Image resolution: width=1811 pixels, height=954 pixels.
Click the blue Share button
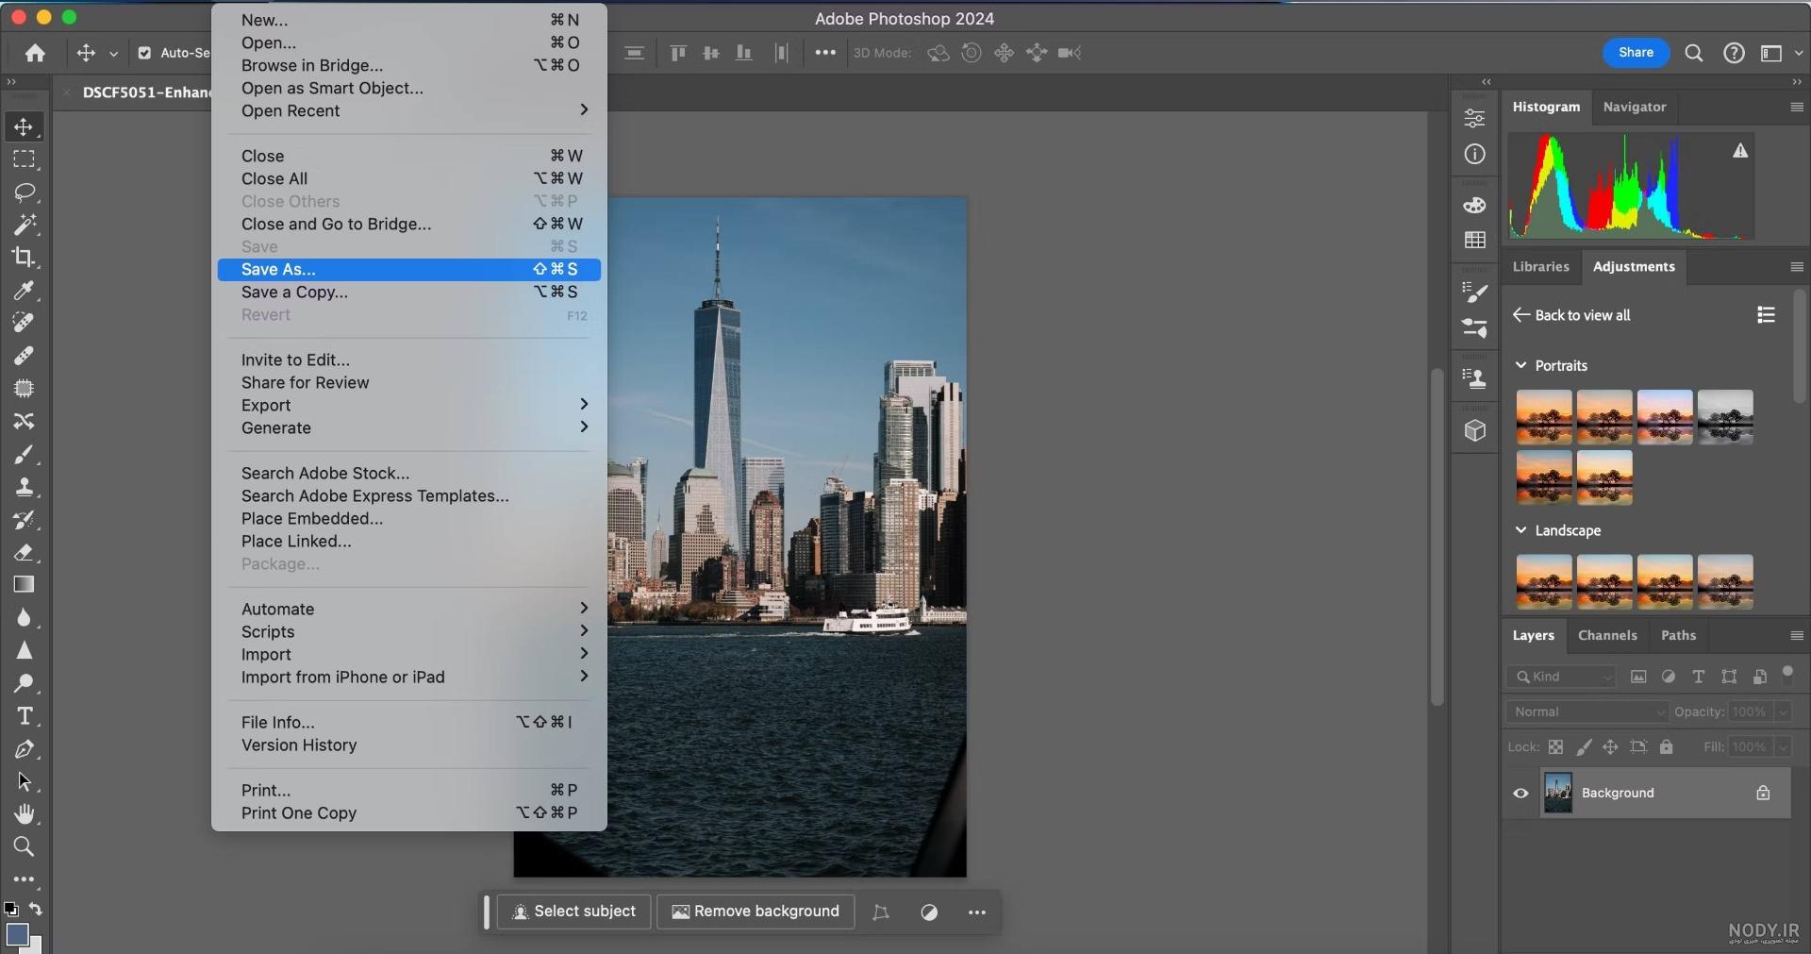(x=1636, y=53)
